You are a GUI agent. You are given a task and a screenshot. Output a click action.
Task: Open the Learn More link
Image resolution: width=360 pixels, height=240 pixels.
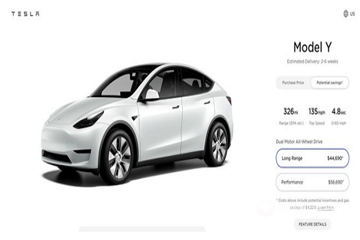pyautogui.click(x=326, y=208)
